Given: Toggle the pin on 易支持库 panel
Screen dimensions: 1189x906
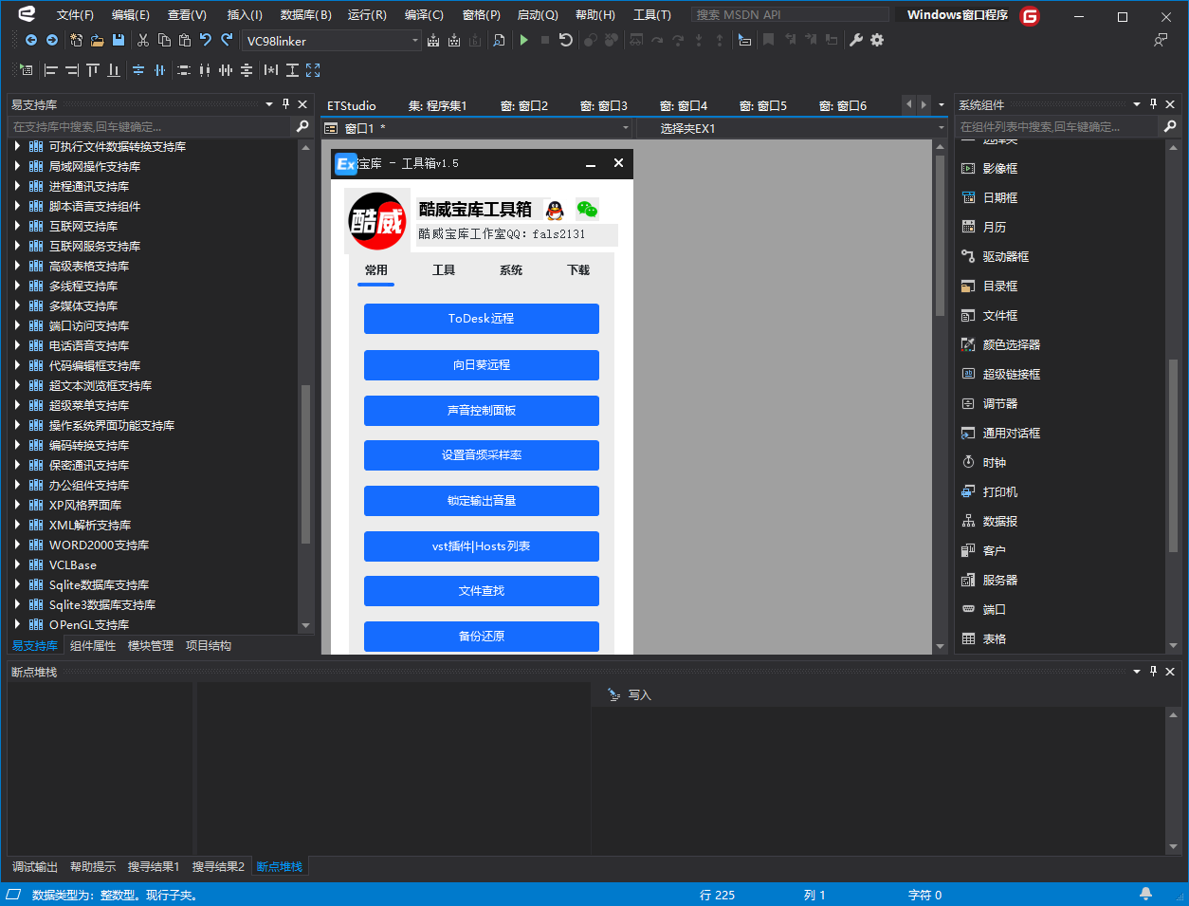Looking at the screenshot, I should click(x=285, y=104).
